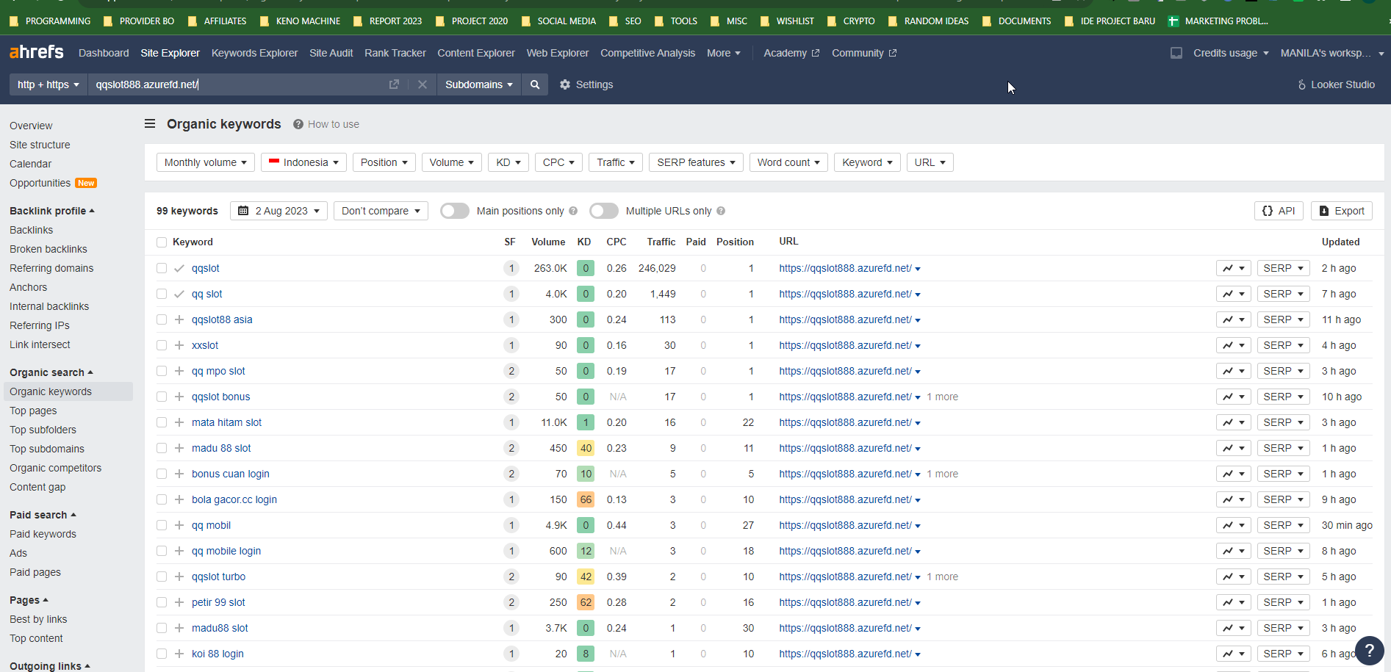The width and height of the screenshot is (1391, 672).
Task: Click the URL input field
Action: (235, 84)
